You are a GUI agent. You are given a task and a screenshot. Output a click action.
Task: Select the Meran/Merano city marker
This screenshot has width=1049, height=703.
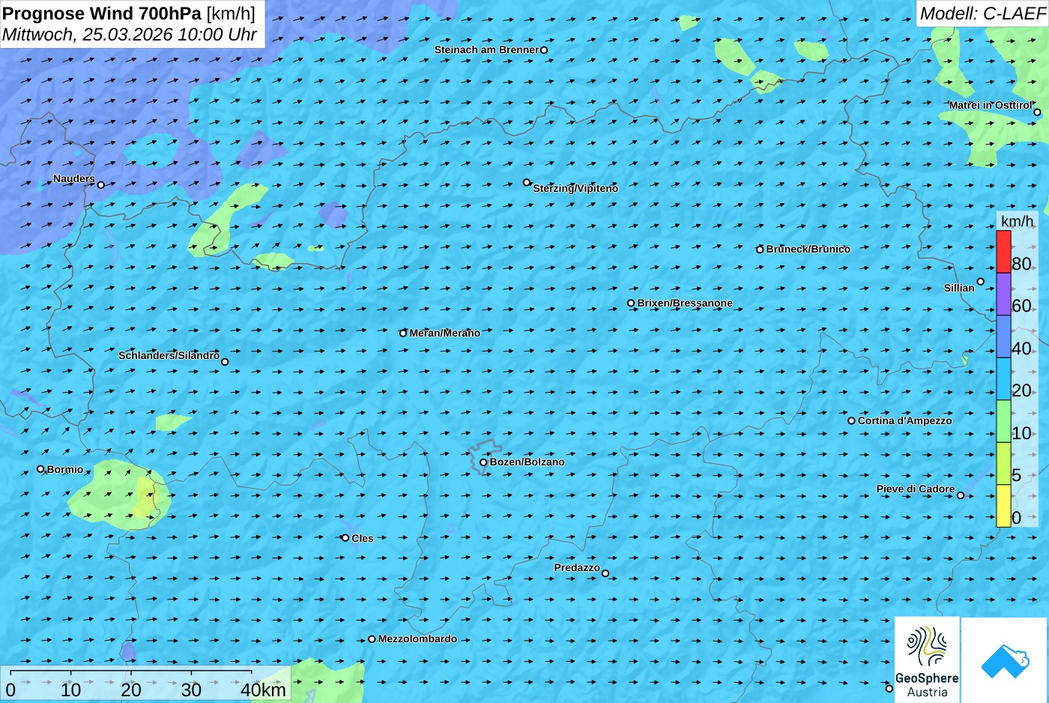pos(403,334)
